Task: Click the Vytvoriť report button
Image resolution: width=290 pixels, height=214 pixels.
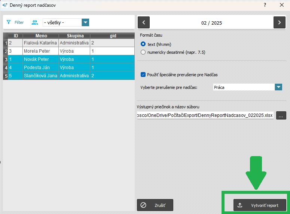Action: tap(260, 205)
